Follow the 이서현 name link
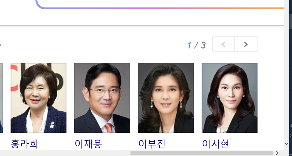This screenshot has height=156, width=292. click(216, 144)
